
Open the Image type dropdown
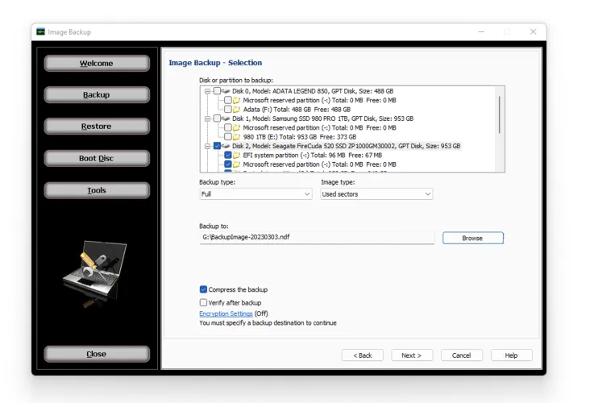coord(376,194)
